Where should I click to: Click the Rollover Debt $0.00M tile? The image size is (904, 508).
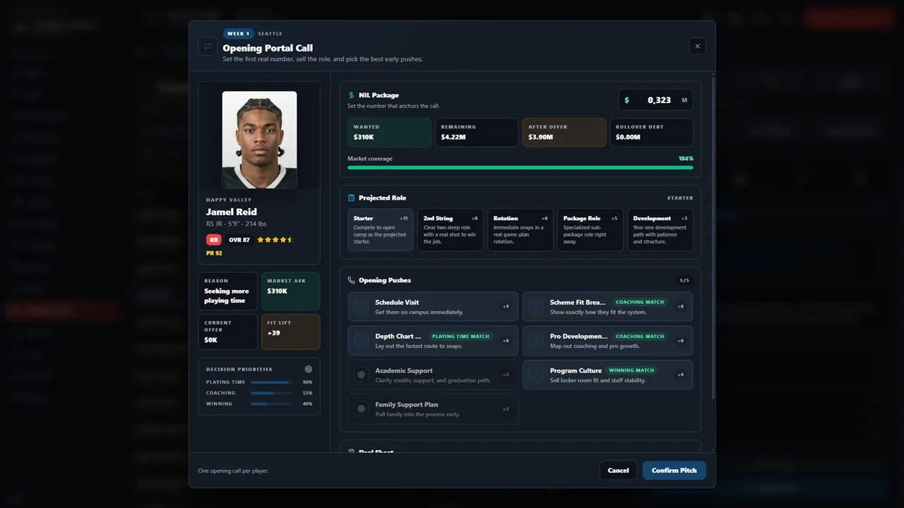[x=651, y=133]
